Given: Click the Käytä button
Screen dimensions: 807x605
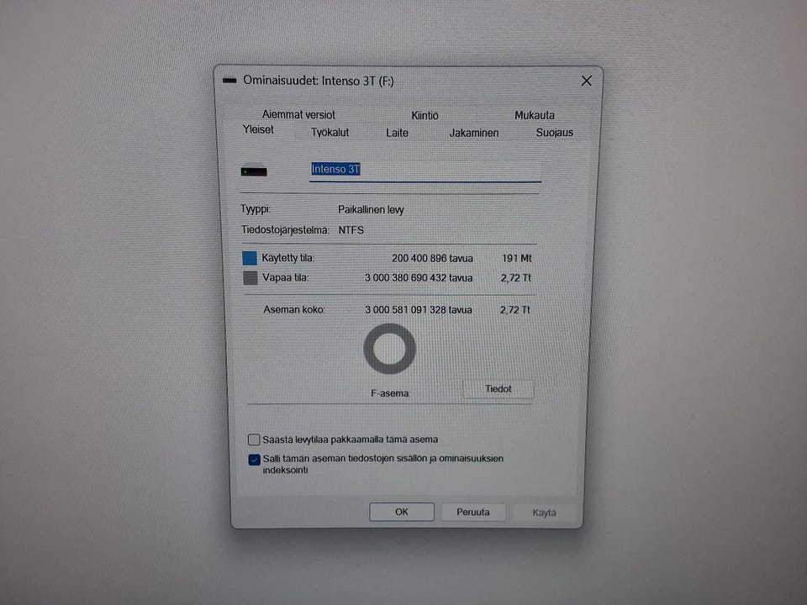Looking at the screenshot, I should [544, 513].
